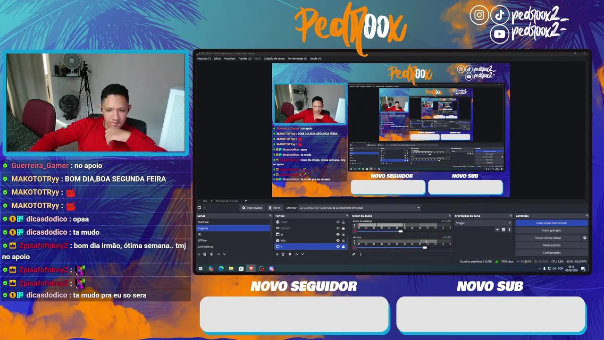The image size is (604, 340).
Task: Open the Ajuda menu
Action: pos(316,59)
